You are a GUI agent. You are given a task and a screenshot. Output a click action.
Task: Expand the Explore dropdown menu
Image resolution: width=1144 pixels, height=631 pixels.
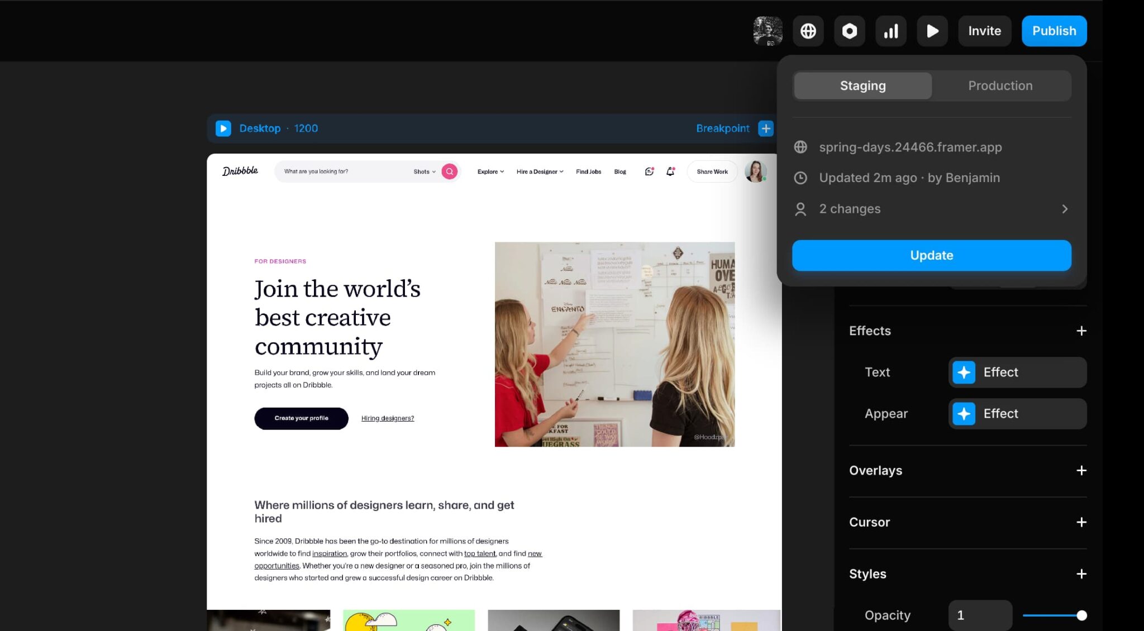[490, 171]
